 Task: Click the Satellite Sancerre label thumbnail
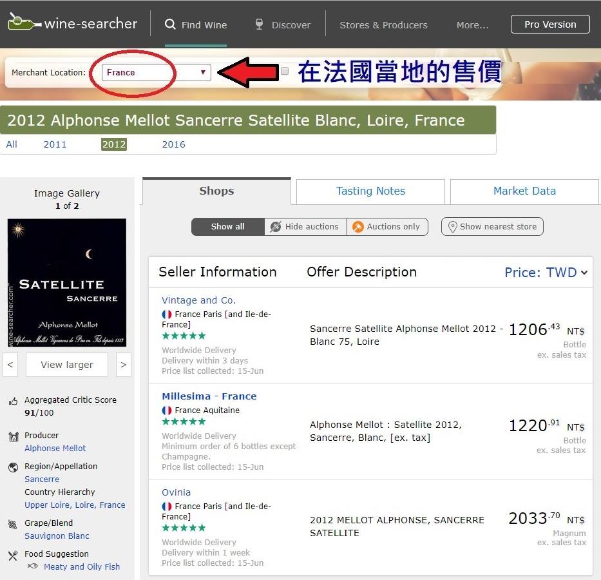[67, 282]
